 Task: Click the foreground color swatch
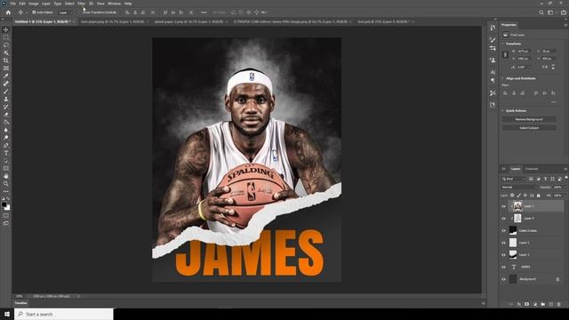tap(4, 204)
